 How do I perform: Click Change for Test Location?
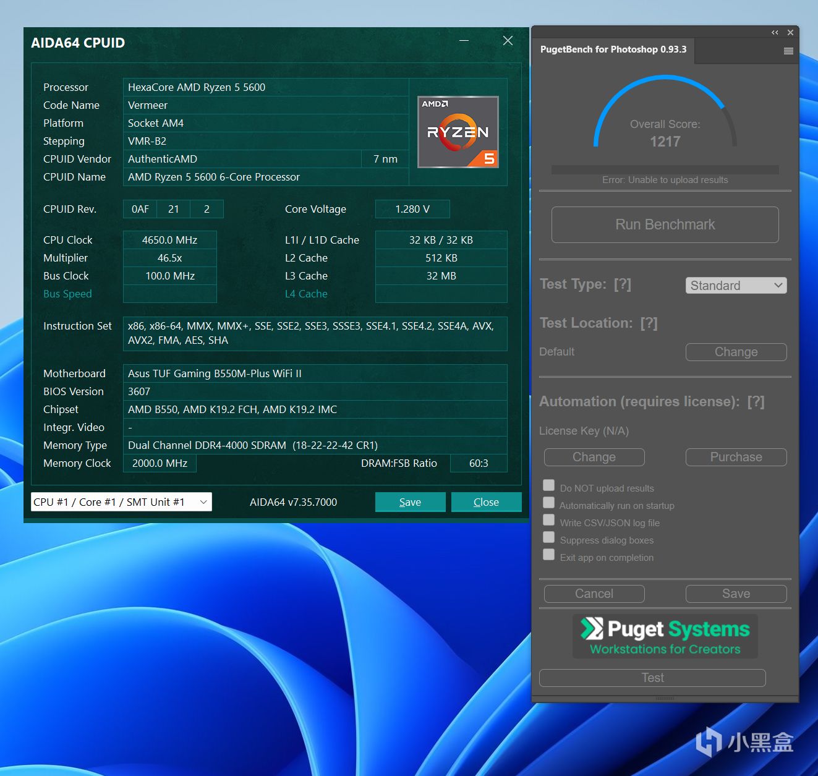pyautogui.click(x=736, y=352)
